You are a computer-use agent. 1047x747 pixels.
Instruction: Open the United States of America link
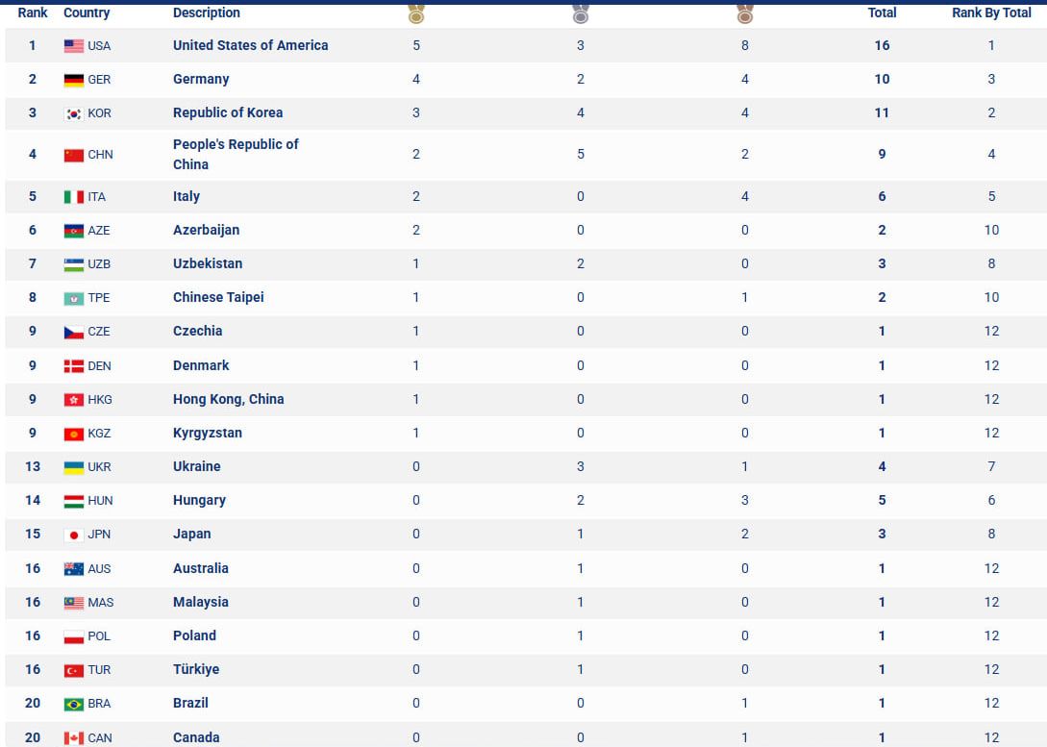click(x=250, y=45)
